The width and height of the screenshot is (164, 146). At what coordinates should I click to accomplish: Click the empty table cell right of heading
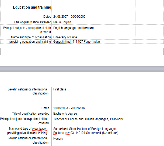pyautogui.click(x=87, y=7)
